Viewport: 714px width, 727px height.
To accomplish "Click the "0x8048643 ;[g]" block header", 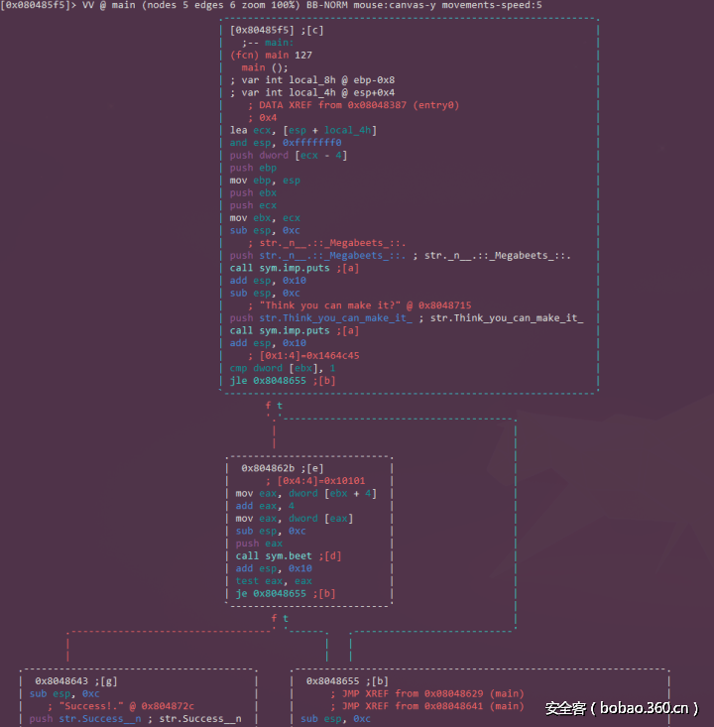I will pyautogui.click(x=76, y=681).
